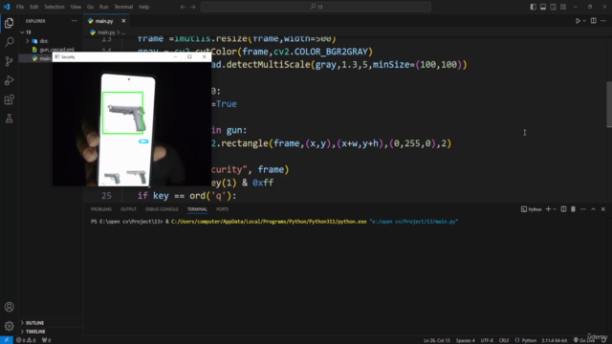The width and height of the screenshot is (612, 344).
Task: Click the Python terminal profile label
Action: click(x=532, y=209)
